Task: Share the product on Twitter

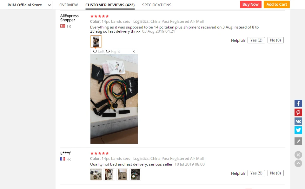Action: click(x=298, y=130)
